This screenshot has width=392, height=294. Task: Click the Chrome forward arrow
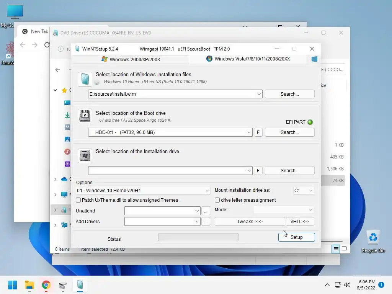(x=35, y=45)
